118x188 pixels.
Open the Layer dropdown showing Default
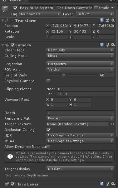(95, 14)
